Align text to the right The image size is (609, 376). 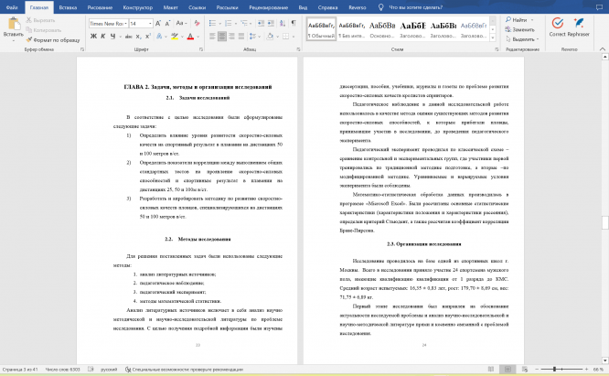coord(232,37)
